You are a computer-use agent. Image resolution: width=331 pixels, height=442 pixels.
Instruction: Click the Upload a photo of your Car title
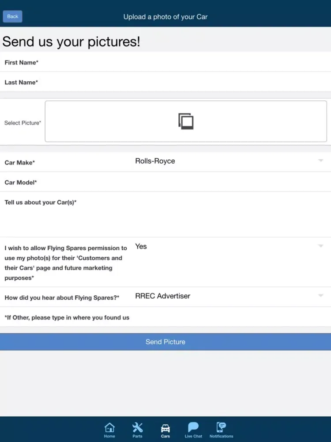coord(165,17)
